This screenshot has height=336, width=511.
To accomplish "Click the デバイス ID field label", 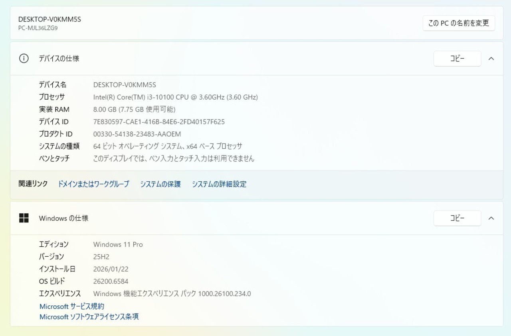I will coord(54,122).
